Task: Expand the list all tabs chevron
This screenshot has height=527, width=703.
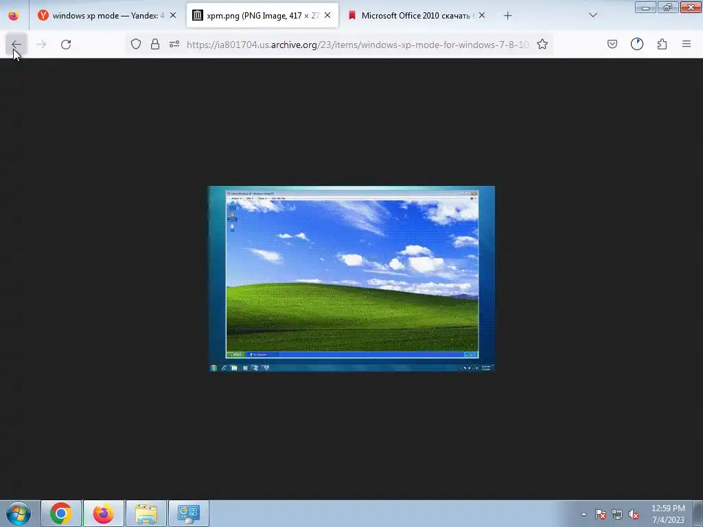Action: coord(593,15)
